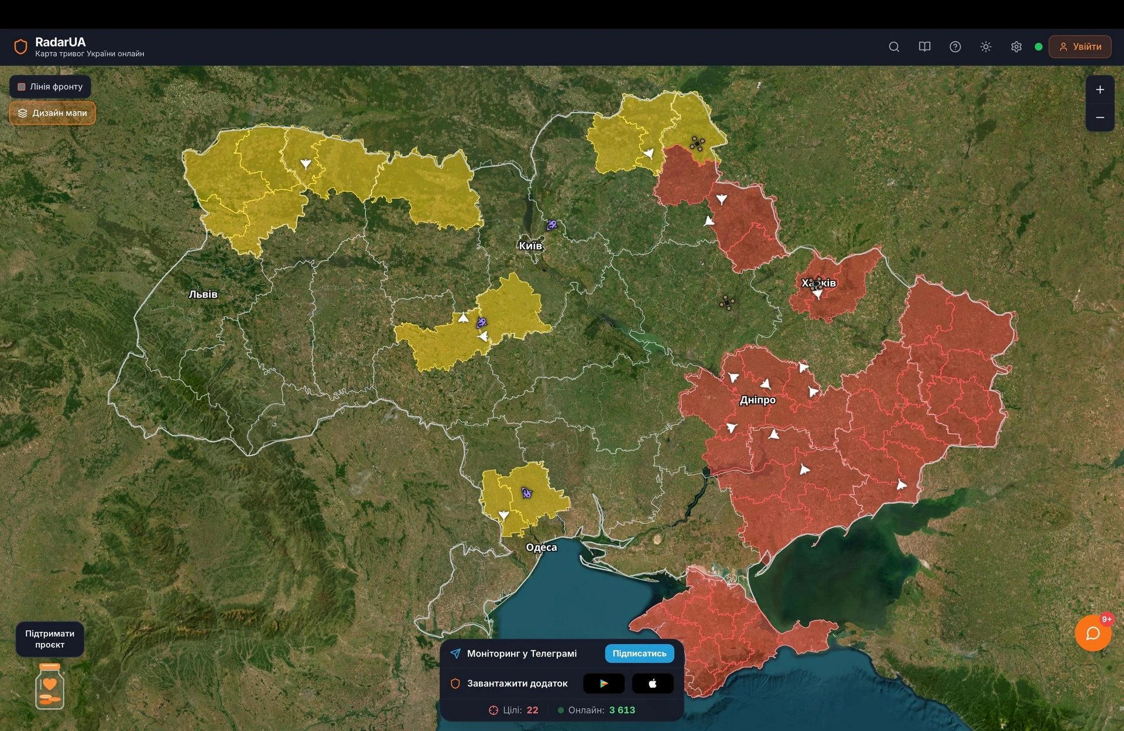Click the Онлайн: 3 613 counter
The height and width of the screenshot is (731, 1124).
(x=596, y=710)
